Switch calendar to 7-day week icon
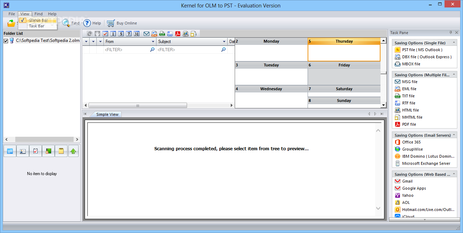Image resolution: width=463 pixels, height=233 pixels. [129, 34]
